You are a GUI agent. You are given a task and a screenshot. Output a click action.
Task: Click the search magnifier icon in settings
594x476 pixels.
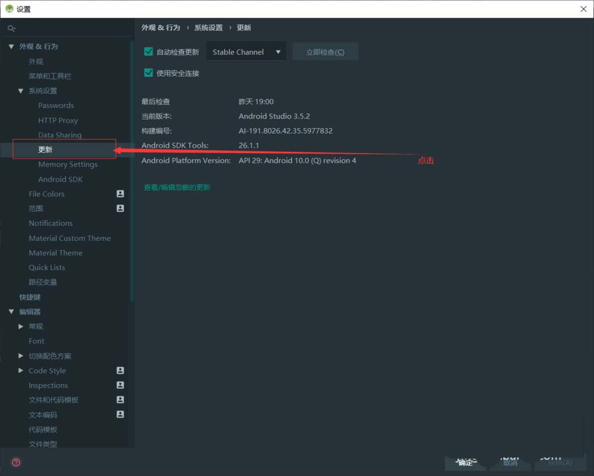coord(11,28)
